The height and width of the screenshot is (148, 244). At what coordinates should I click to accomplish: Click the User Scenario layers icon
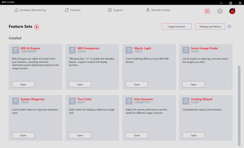[129, 101]
